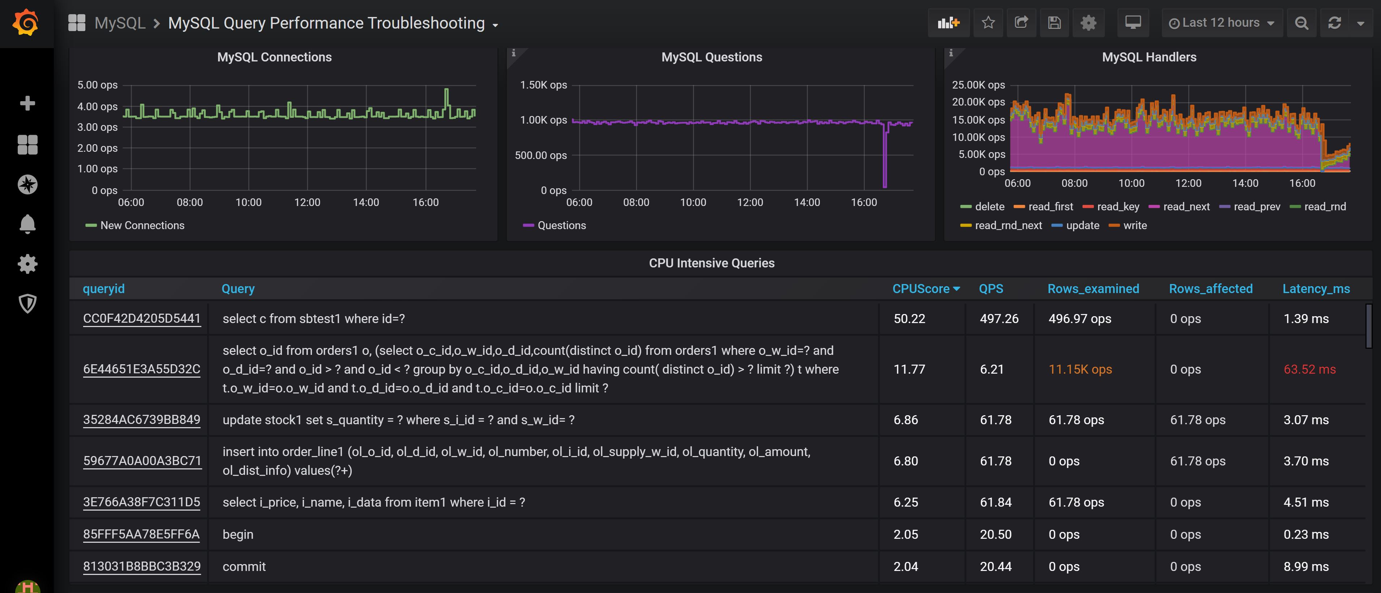Cycle view mode with monitor icon

coord(1132,23)
